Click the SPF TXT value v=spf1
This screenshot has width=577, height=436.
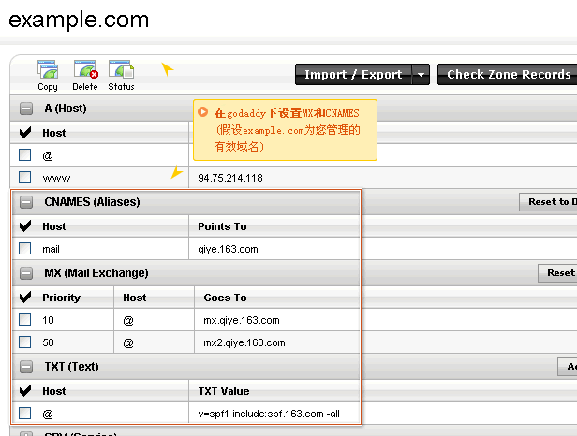[x=269, y=414]
